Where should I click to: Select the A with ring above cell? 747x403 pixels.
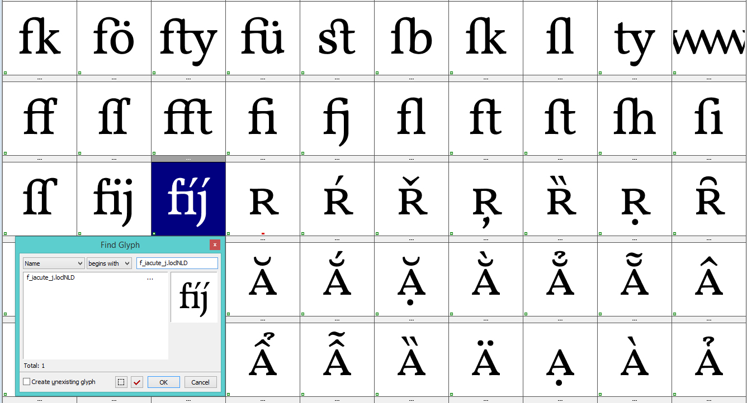click(x=709, y=358)
